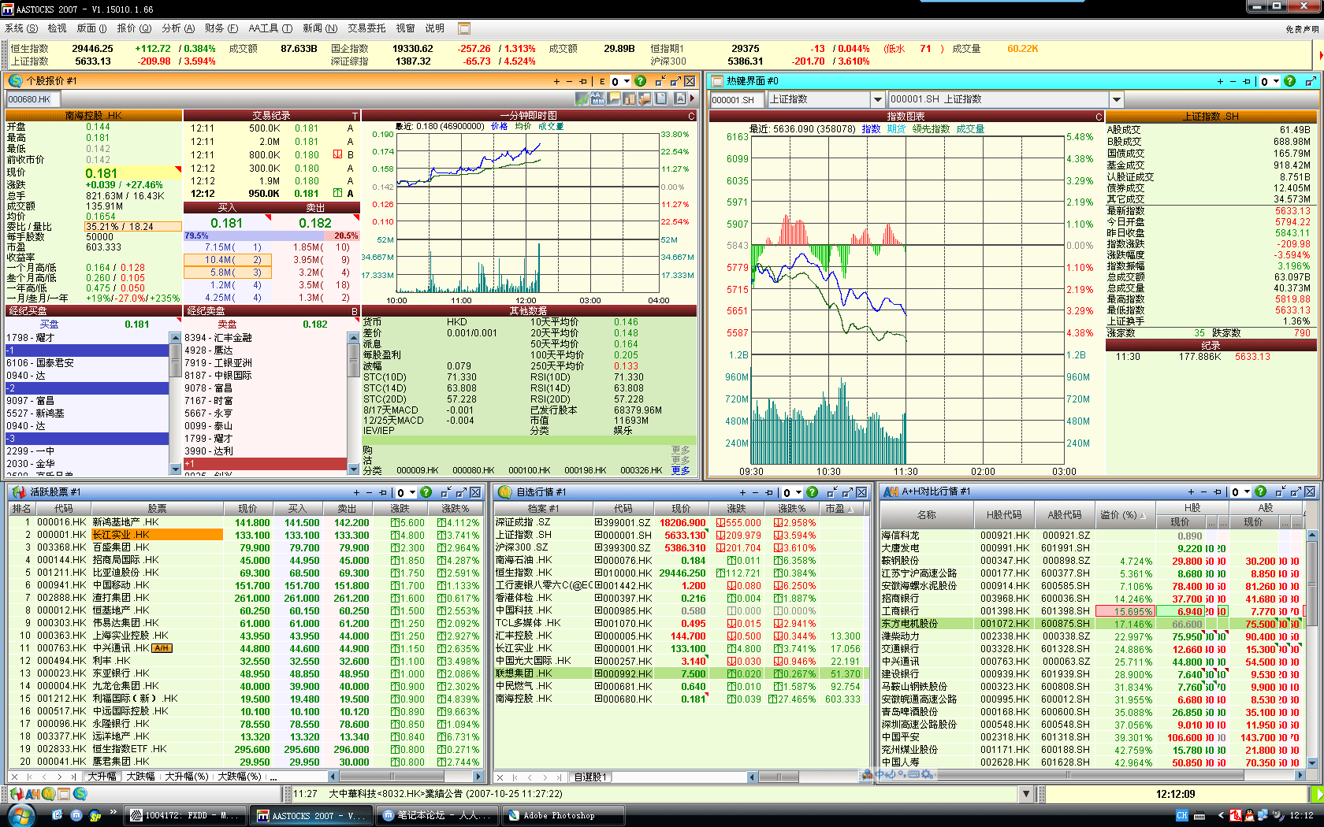This screenshot has width=1324, height=827.
Task: Click the notebook icon beside 说明 menu
Action: [464, 28]
